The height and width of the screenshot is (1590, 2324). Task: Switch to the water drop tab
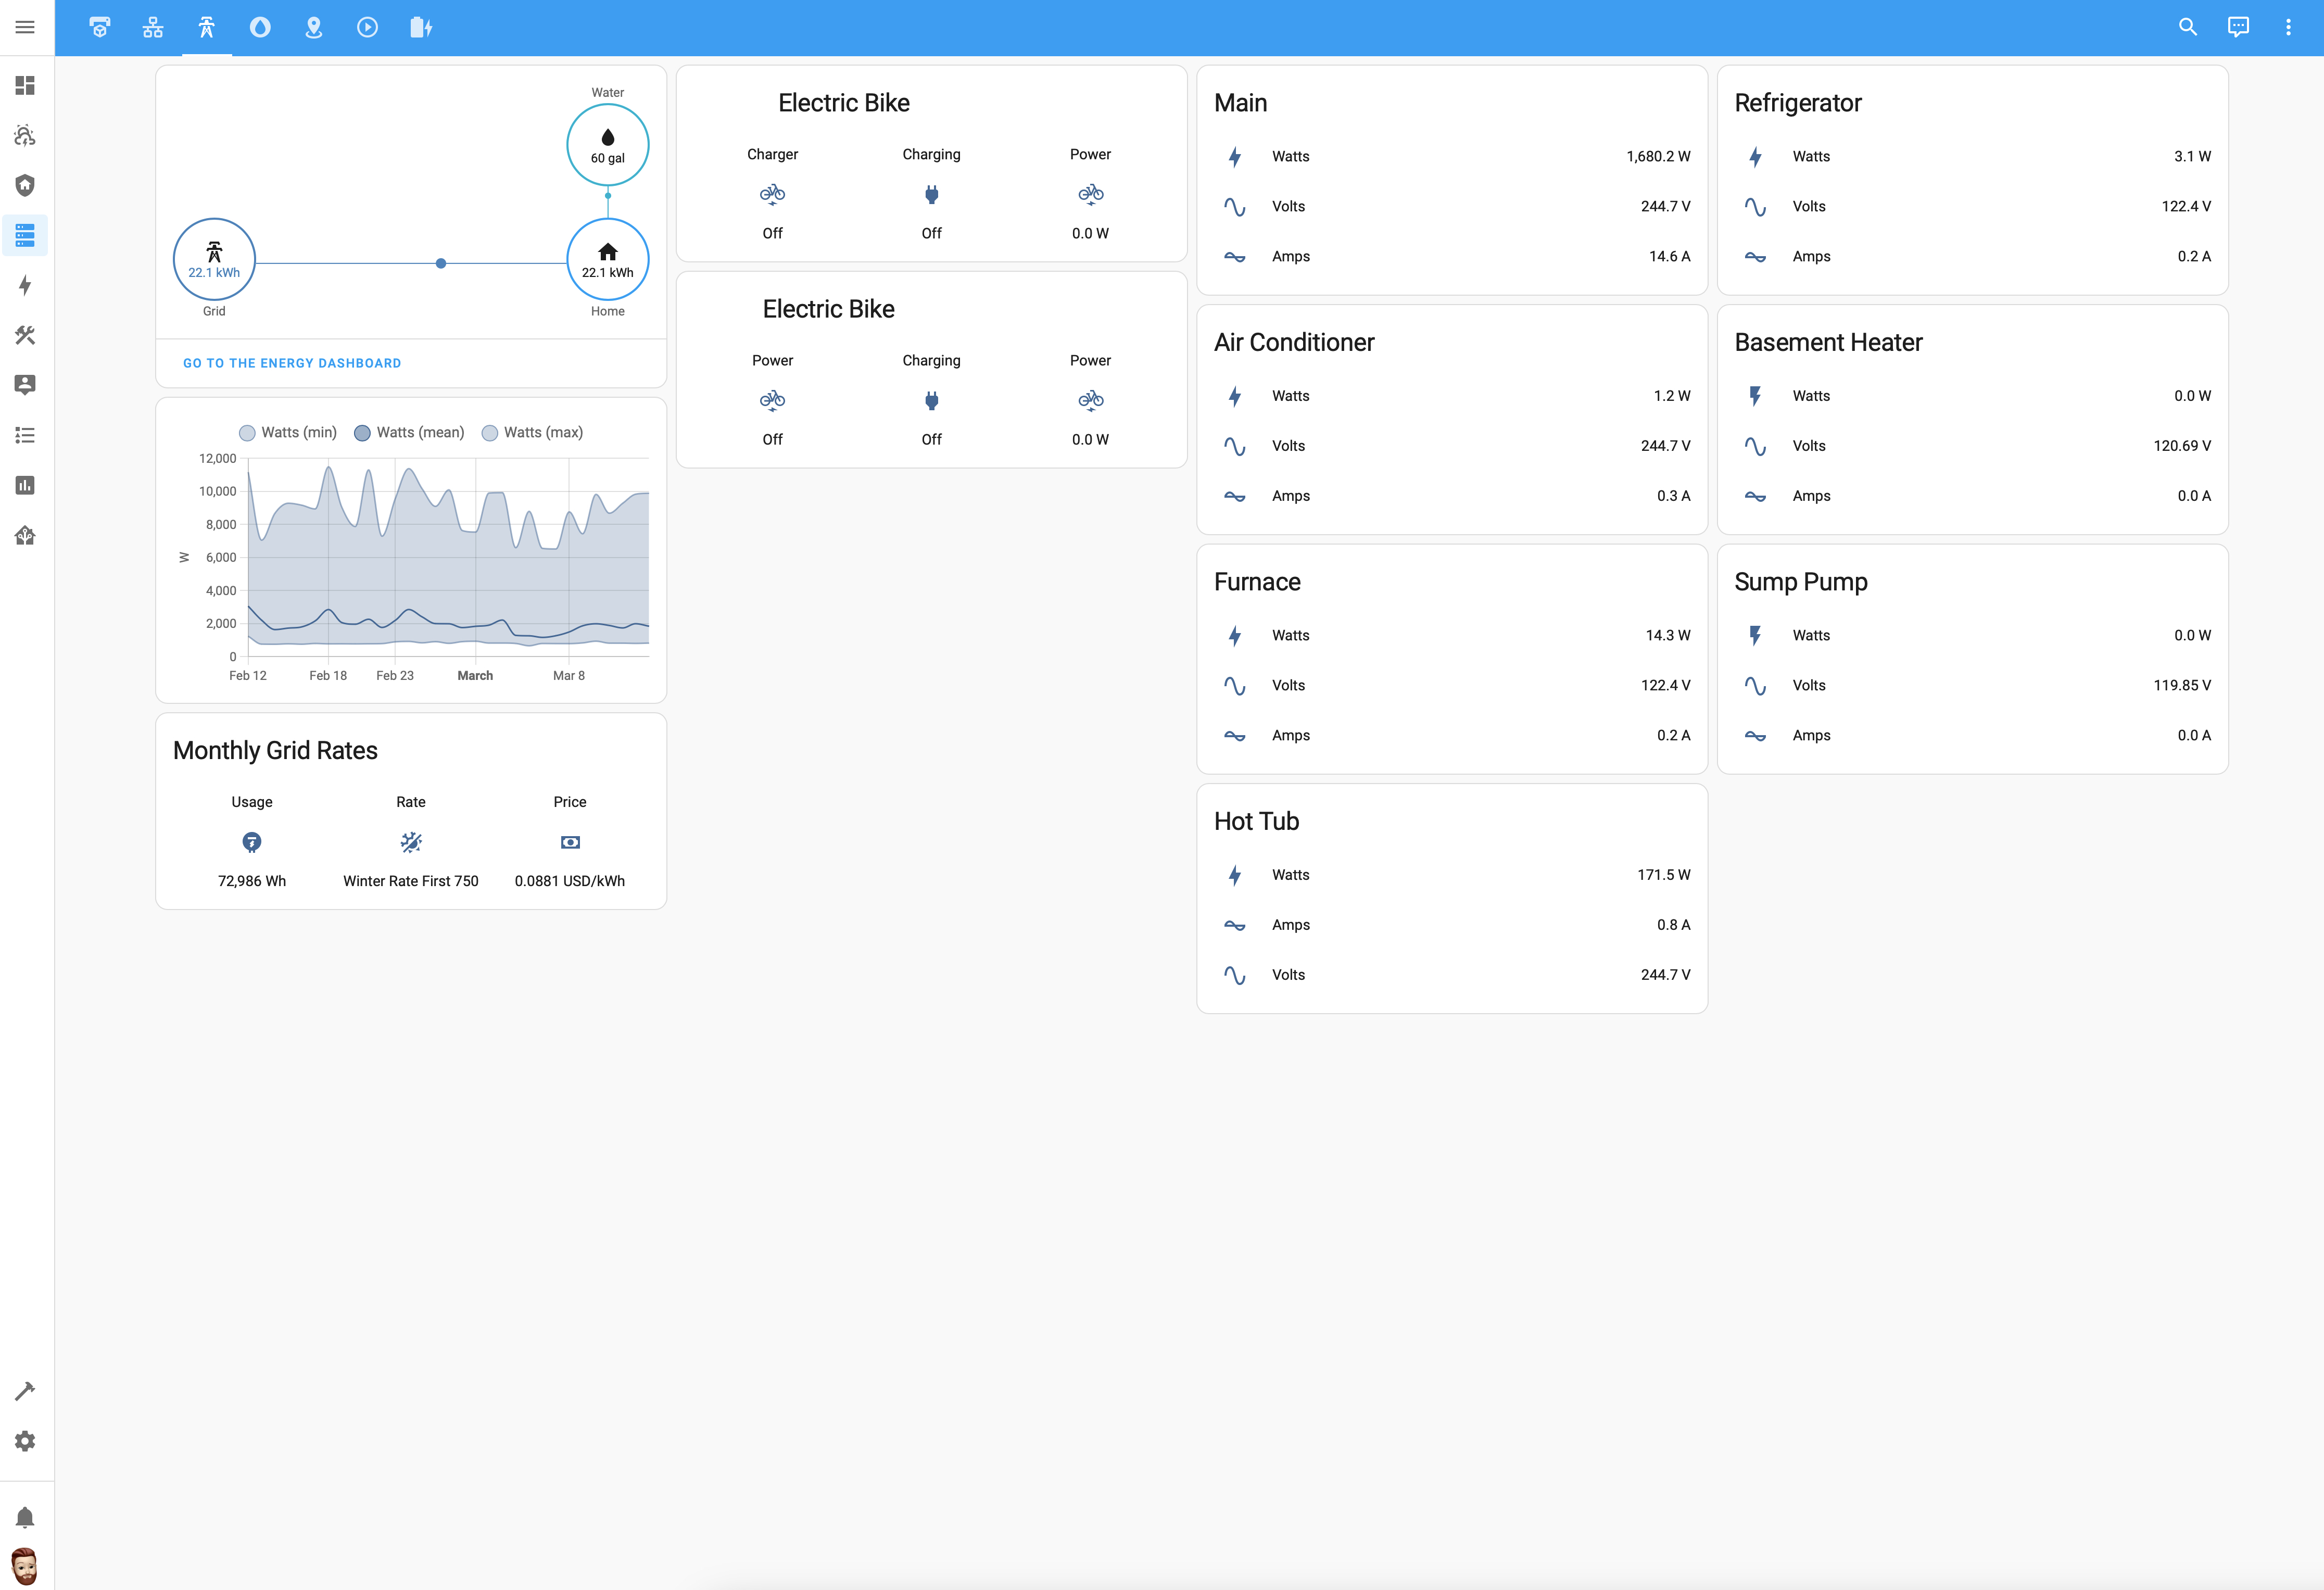tap(260, 27)
